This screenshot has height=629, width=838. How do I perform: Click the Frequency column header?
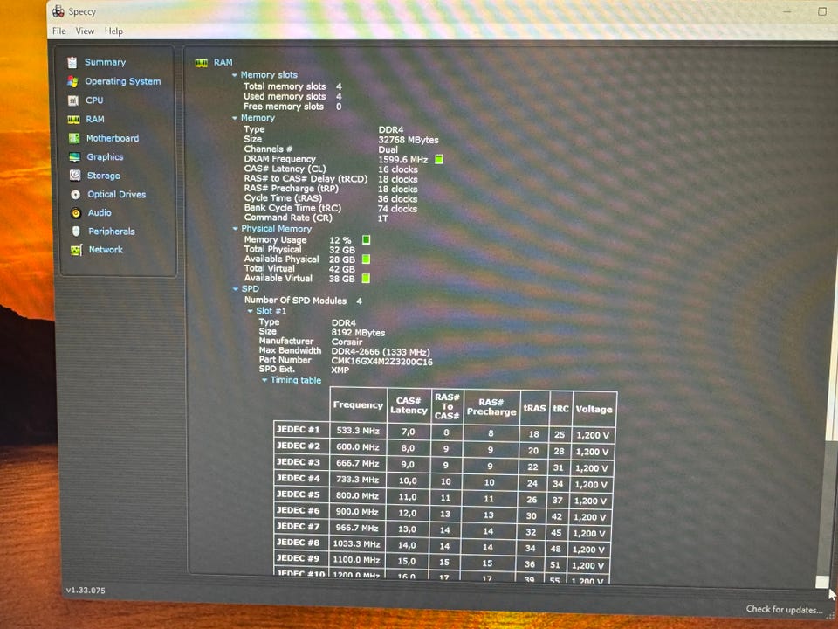(x=358, y=404)
